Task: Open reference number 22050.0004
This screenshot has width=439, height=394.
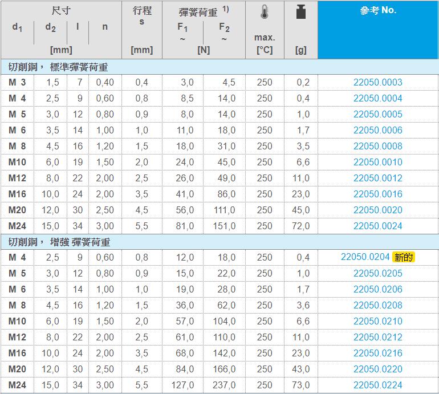Action: 377,98
